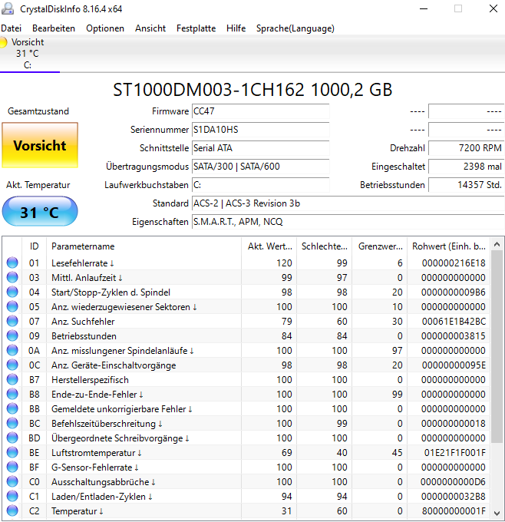Click the Drehzahl field 7200 RPM

(x=466, y=148)
